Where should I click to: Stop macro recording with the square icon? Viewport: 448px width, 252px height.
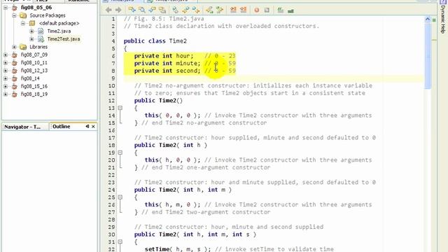(267, 10)
